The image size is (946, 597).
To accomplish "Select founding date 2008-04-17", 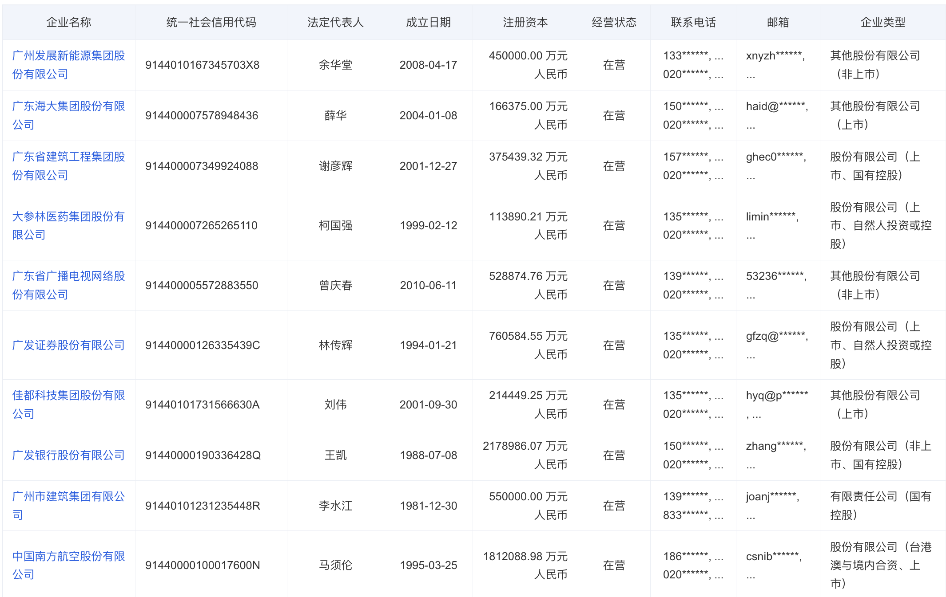I will [428, 65].
